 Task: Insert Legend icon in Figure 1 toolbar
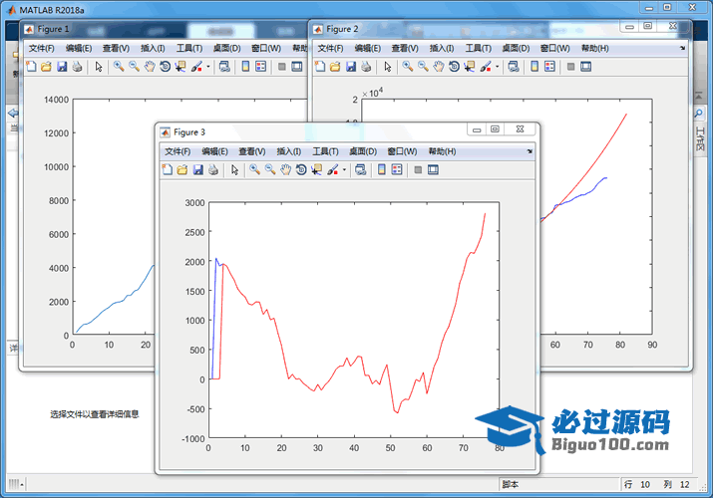261,67
